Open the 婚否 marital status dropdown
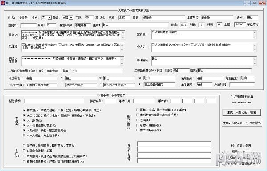267x171 pixels. coord(71,17)
